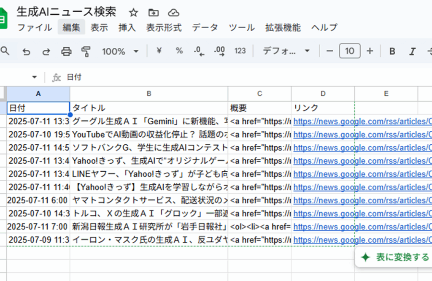Viewport: 432px width, 281px height.
Task: Click the redo arrow icon
Action: coord(46,51)
